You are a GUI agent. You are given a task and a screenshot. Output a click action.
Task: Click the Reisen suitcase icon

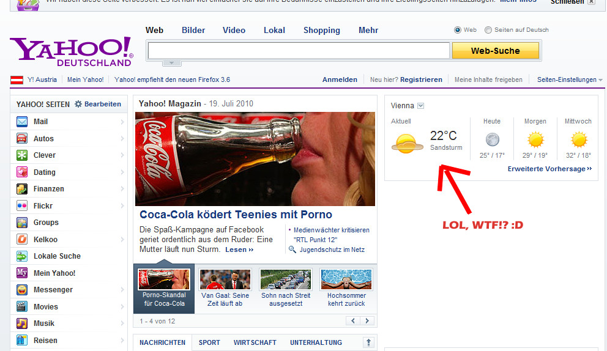click(22, 340)
